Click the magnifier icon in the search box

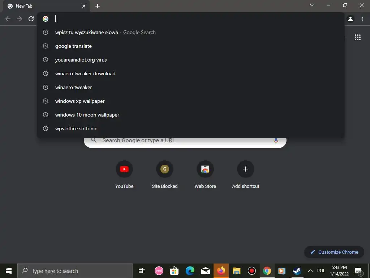94,140
